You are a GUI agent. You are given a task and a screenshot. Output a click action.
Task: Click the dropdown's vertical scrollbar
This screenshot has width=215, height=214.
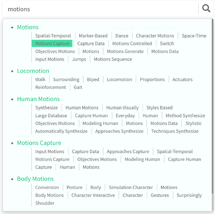[212, 106]
